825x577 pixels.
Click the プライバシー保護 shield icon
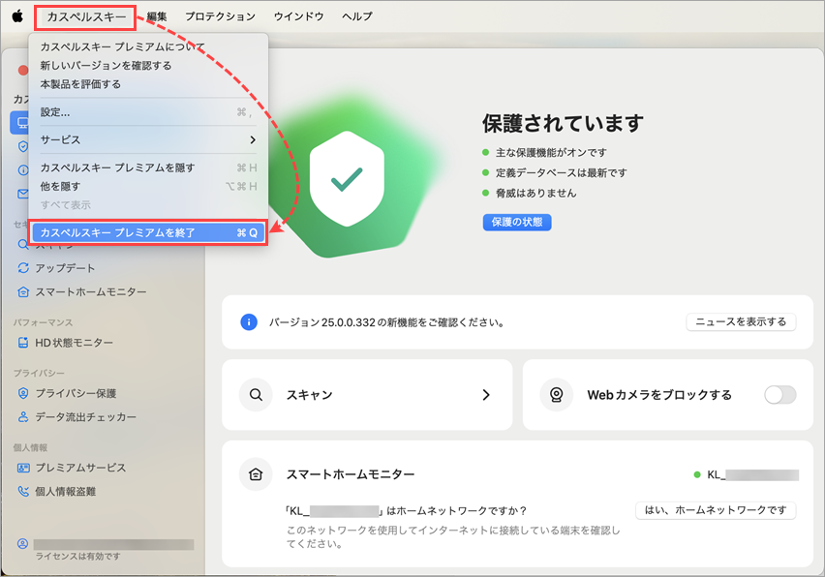23,393
